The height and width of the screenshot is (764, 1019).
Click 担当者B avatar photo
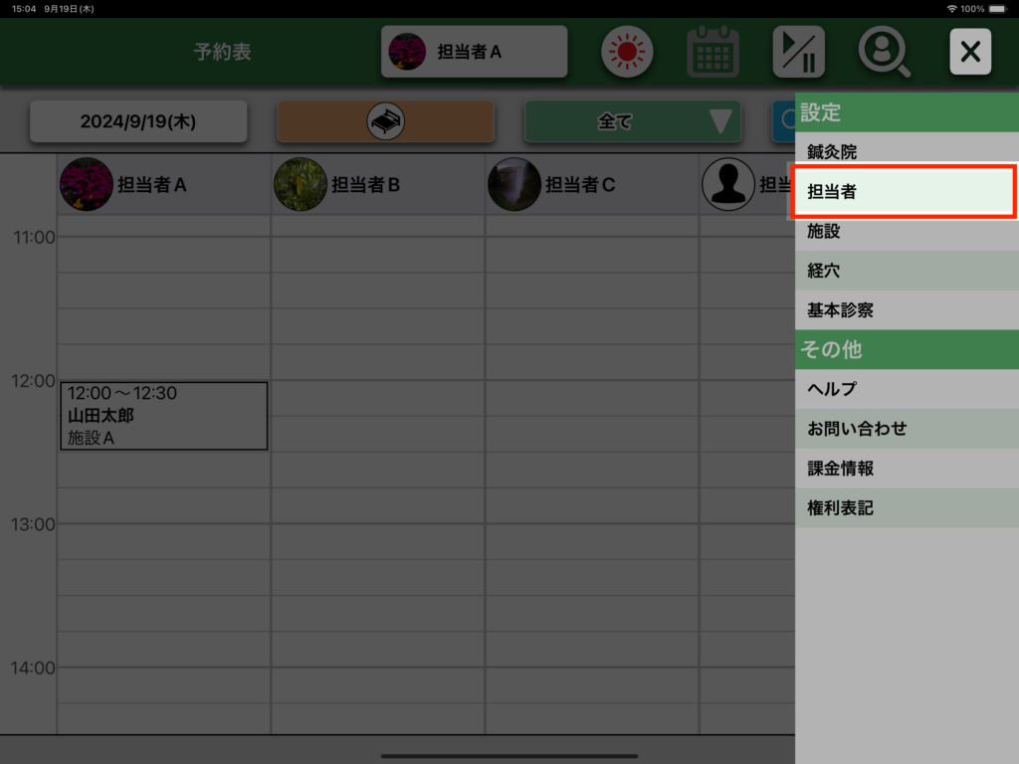pyautogui.click(x=301, y=184)
